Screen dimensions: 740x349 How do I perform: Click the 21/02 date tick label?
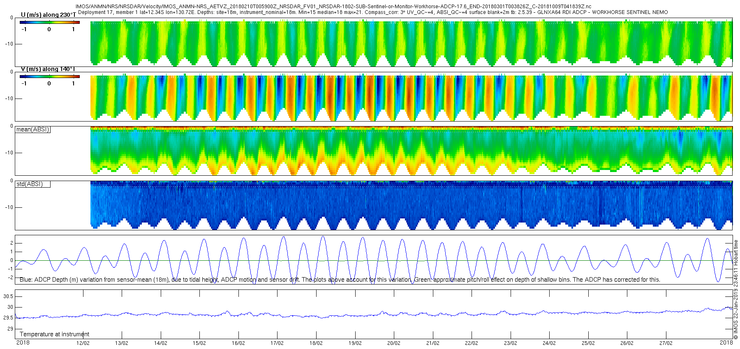click(x=432, y=343)
